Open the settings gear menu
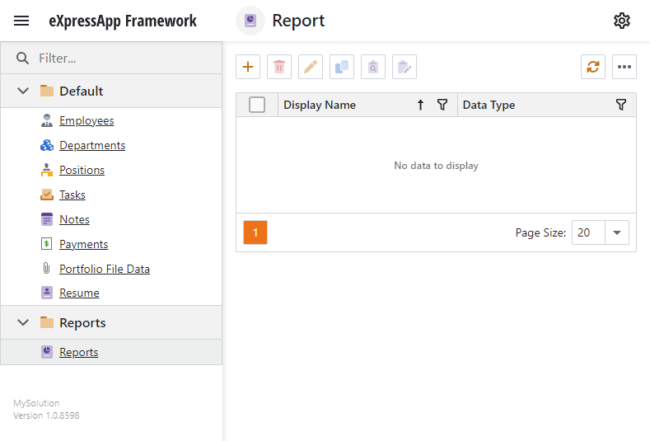Screen dimensions: 650x441 click(x=622, y=21)
